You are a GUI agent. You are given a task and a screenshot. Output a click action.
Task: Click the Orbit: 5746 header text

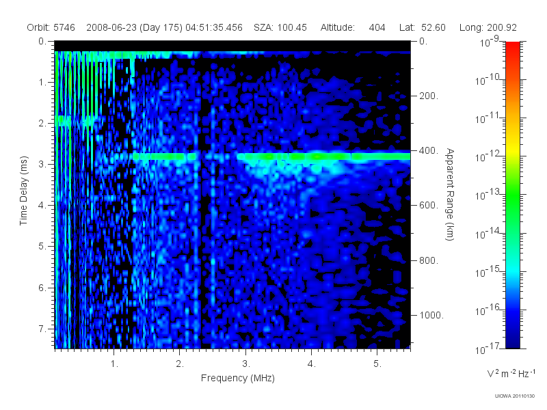51,27
